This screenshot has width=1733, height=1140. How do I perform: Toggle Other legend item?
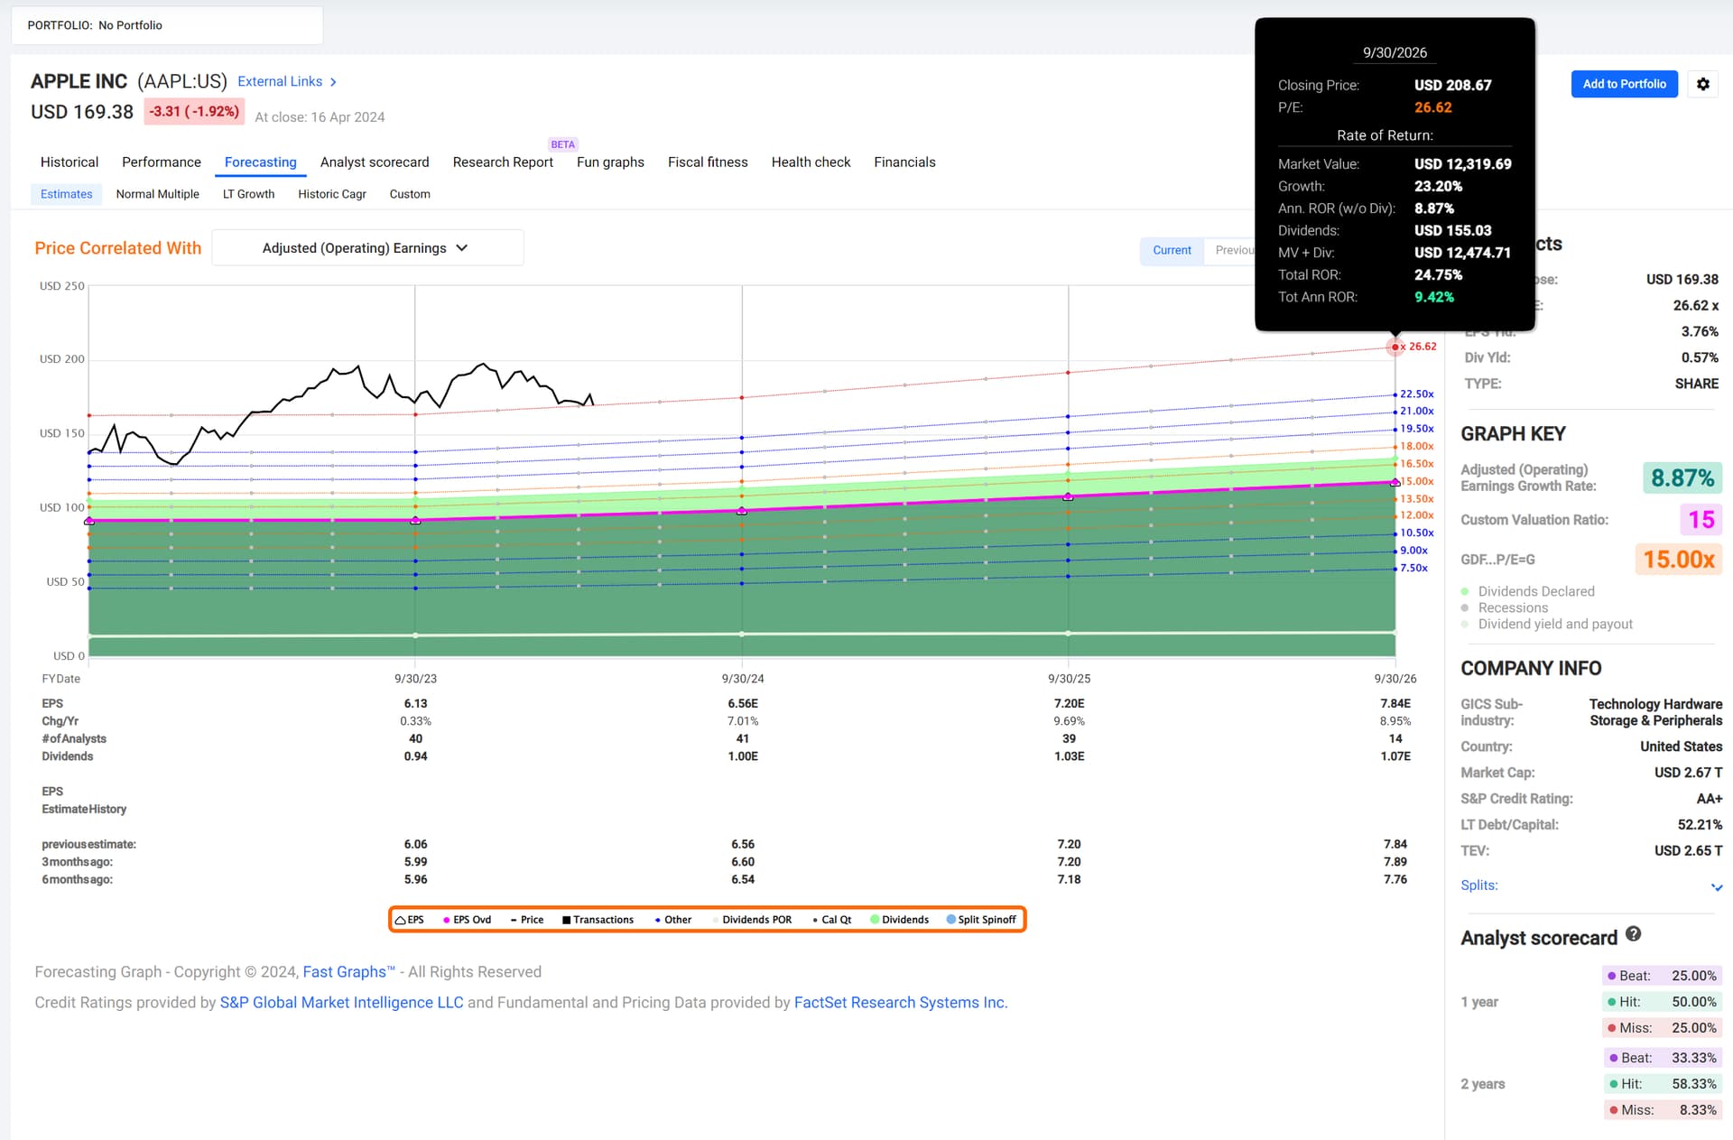(x=673, y=920)
